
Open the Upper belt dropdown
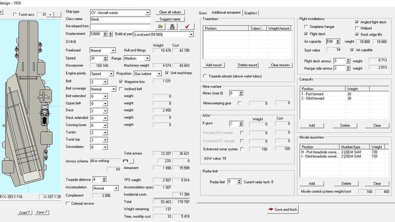pyautogui.click(x=105, y=104)
